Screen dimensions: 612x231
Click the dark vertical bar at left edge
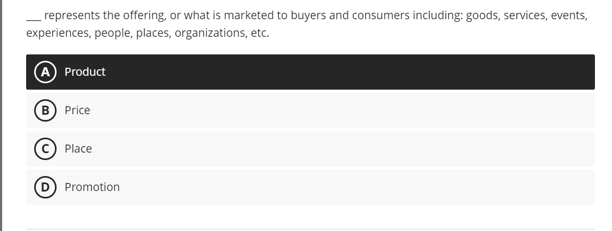pos(1,115)
